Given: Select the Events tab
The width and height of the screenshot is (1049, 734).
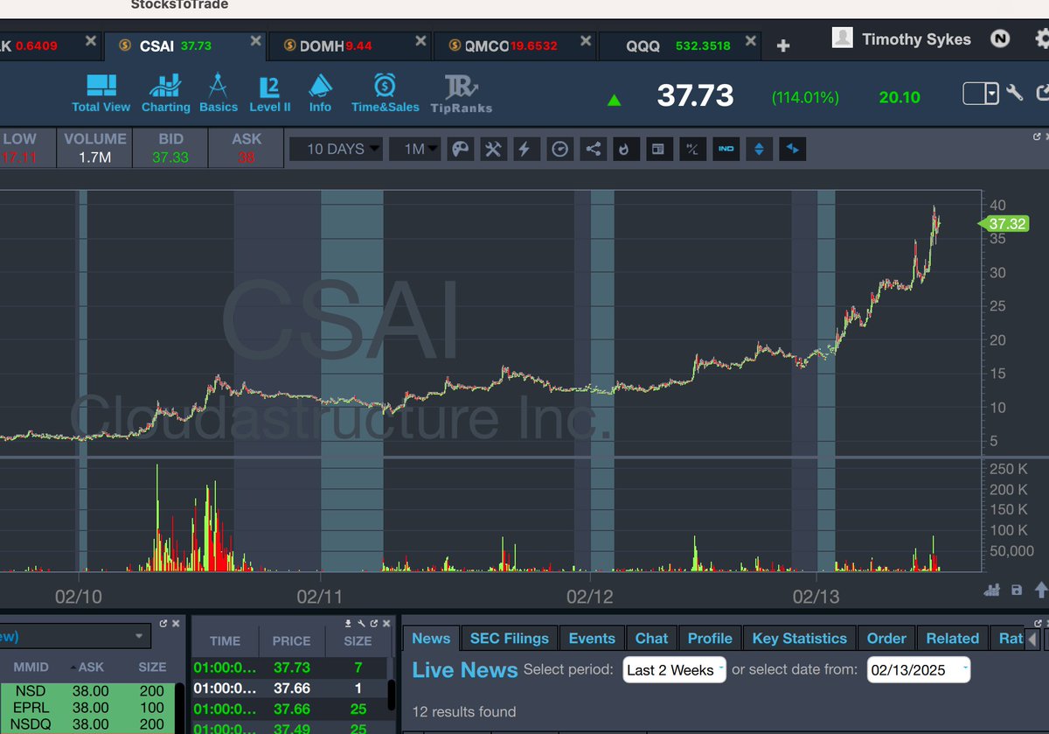Looking at the screenshot, I should 592,639.
